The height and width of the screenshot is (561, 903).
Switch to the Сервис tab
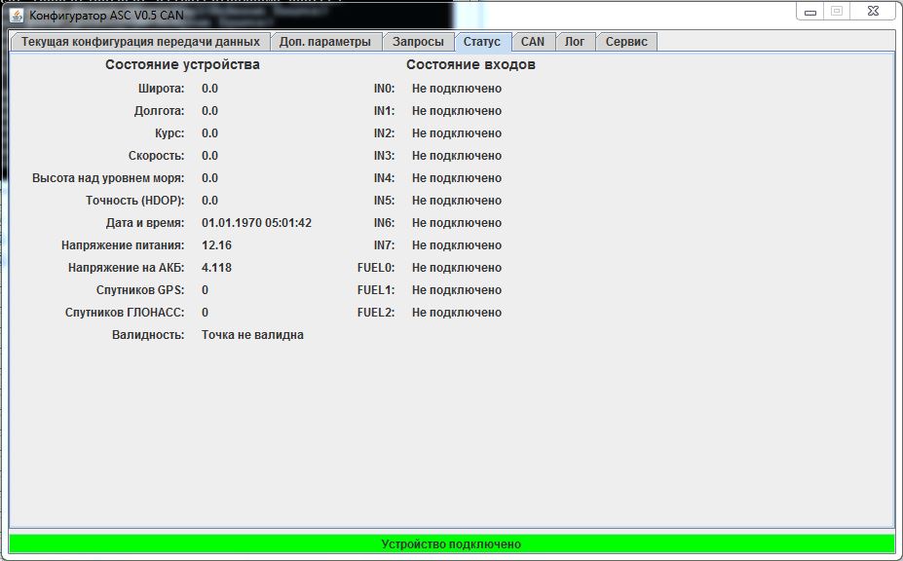coord(626,42)
